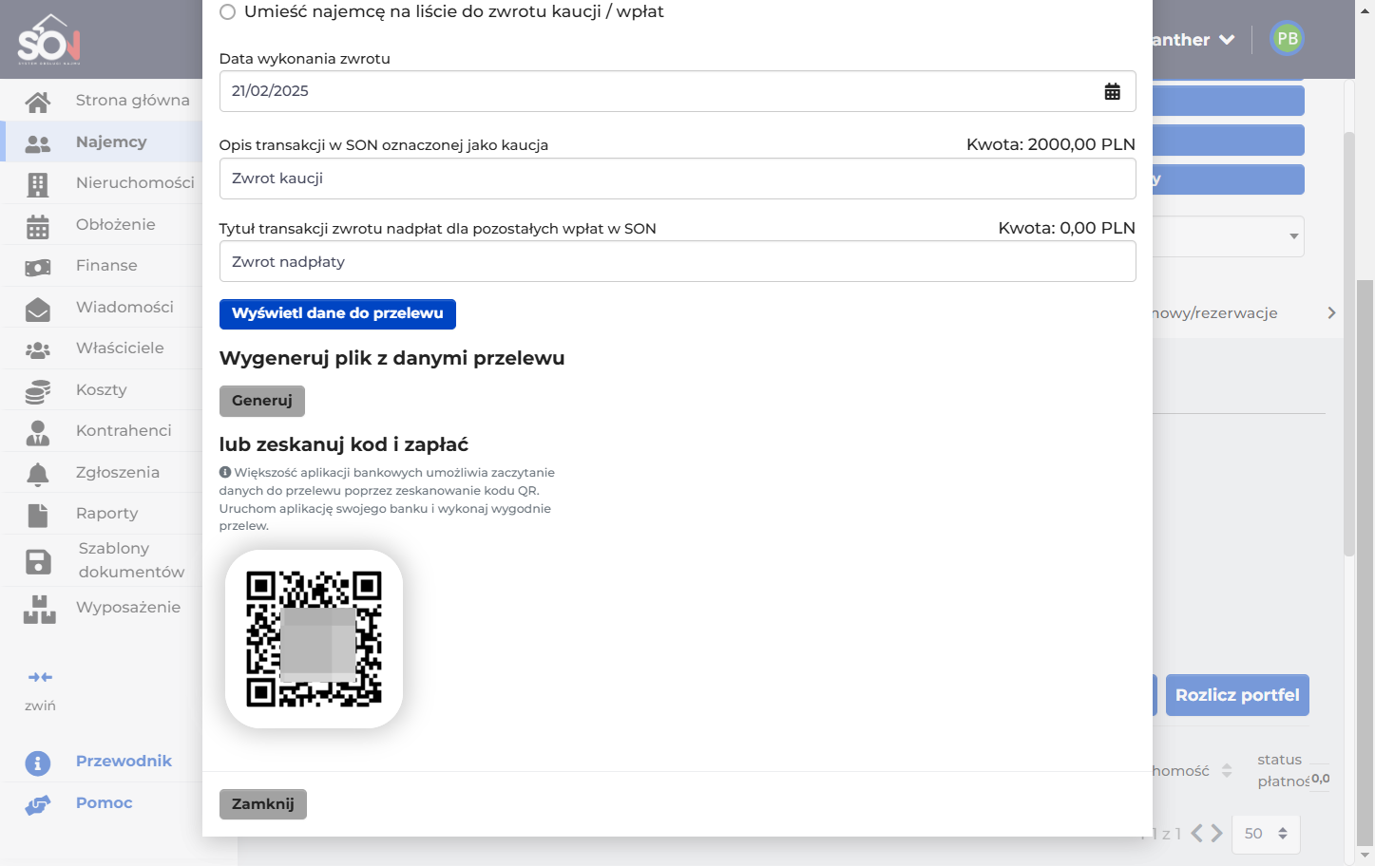This screenshot has height=866, width=1375.
Task: Open Koszty menu item
Action: pos(101,389)
